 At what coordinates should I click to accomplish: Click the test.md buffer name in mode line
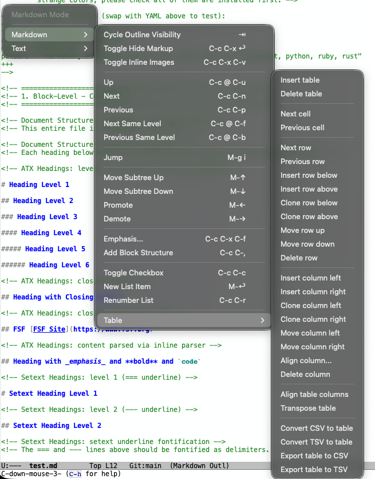click(43, 466)
